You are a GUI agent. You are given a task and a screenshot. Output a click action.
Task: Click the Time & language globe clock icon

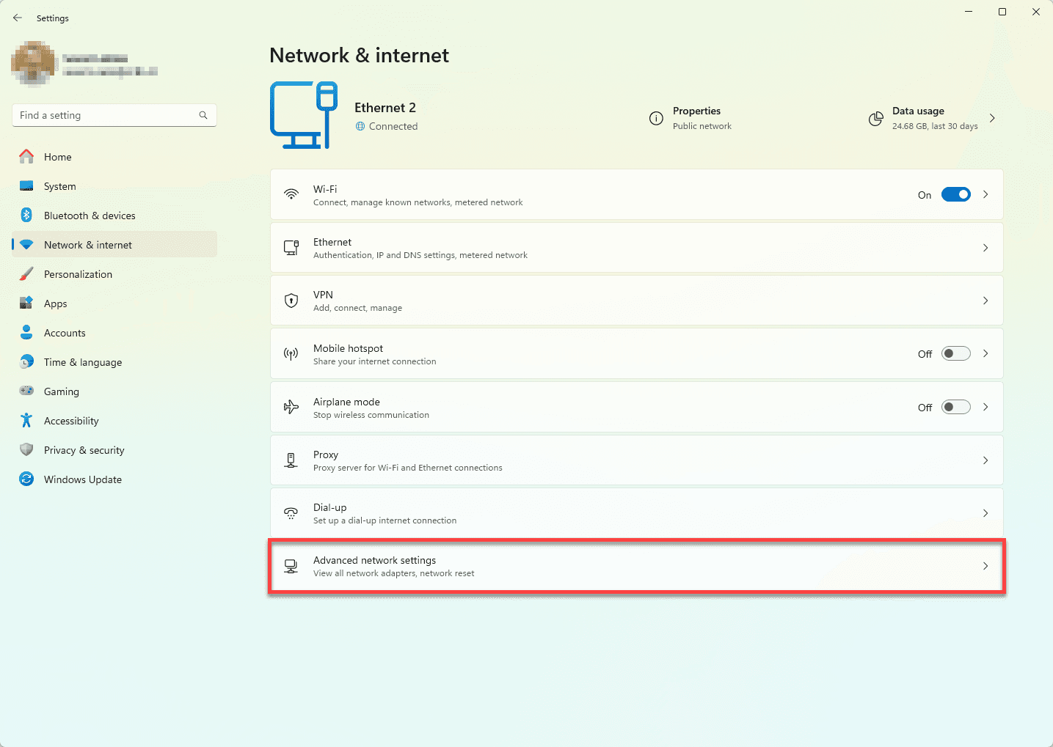tap(26, 361)
